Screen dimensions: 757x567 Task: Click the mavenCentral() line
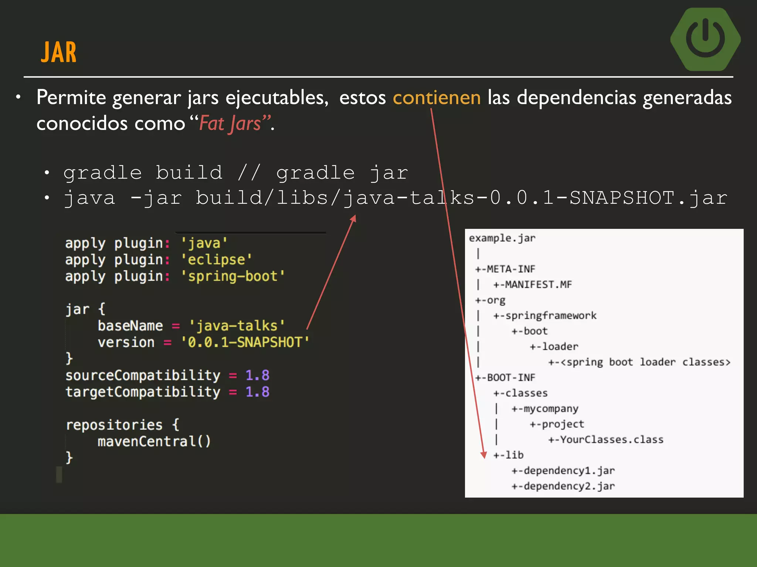pos(154,441)
